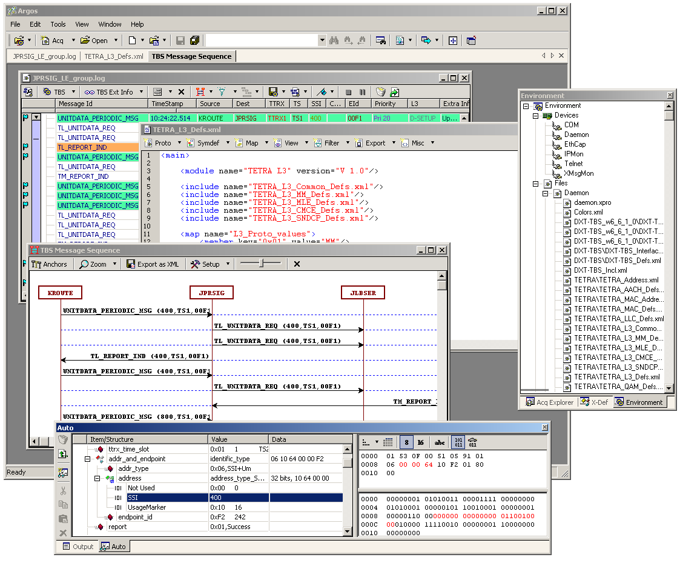Click the Anchors tool in sequence window
The width and height of the screenshot is (680, 563).
50,264
